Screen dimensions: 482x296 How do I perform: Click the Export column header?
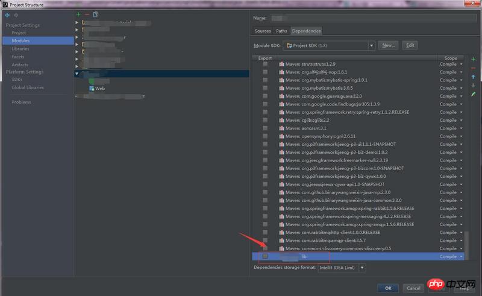[x=265, y=58]
